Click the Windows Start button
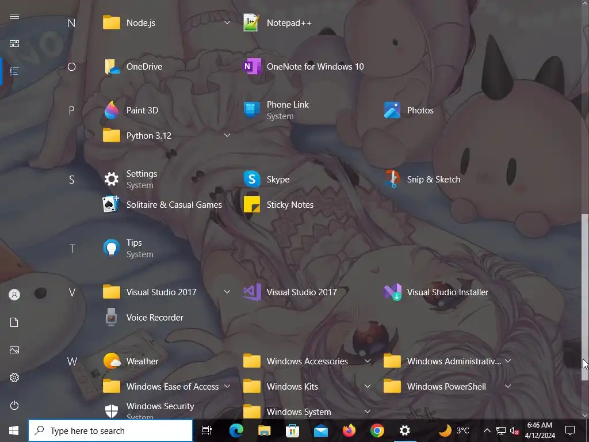Image resolution: width=589 pixels, height=442 pixels. coord(14,430)
